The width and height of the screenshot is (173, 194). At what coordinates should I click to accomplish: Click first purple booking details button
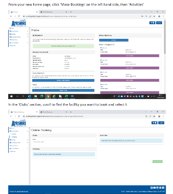point(130,56)
